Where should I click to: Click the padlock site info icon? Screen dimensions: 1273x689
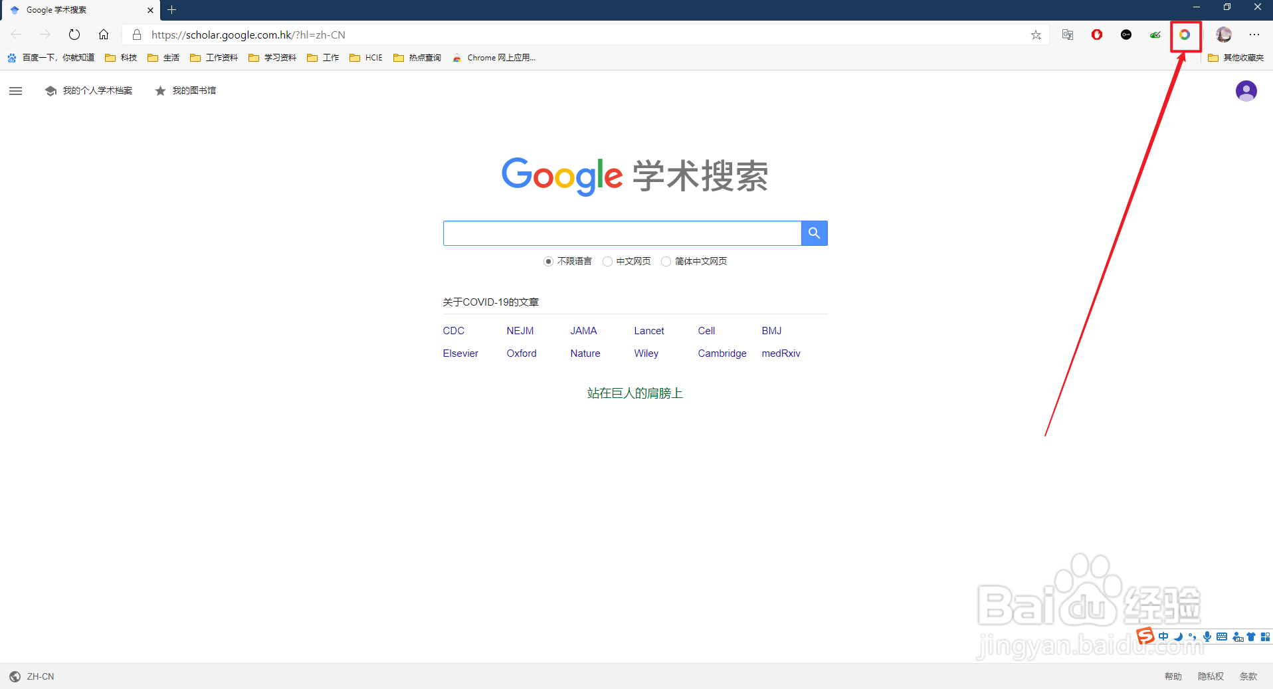click(137, 35)
